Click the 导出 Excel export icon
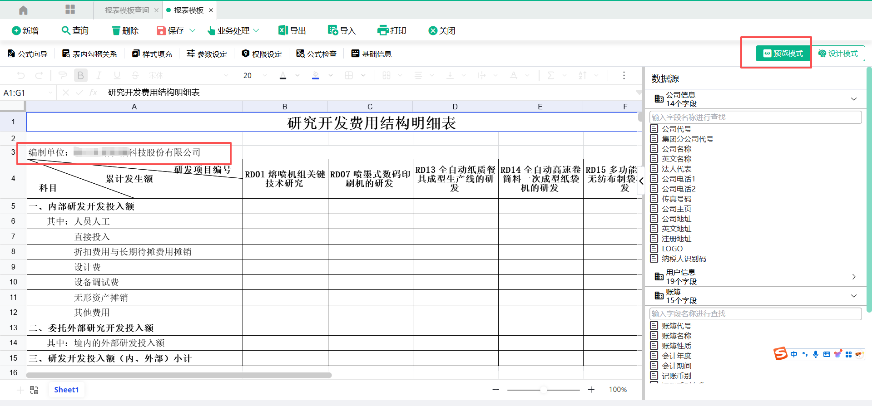Viewport: 872px width, 406px height. 283,30
